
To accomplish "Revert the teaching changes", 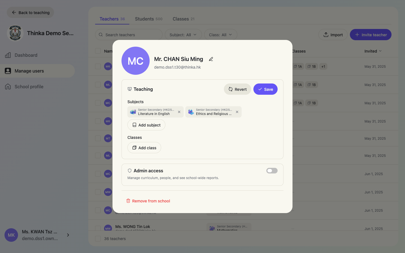I will [x=237, y=89].
